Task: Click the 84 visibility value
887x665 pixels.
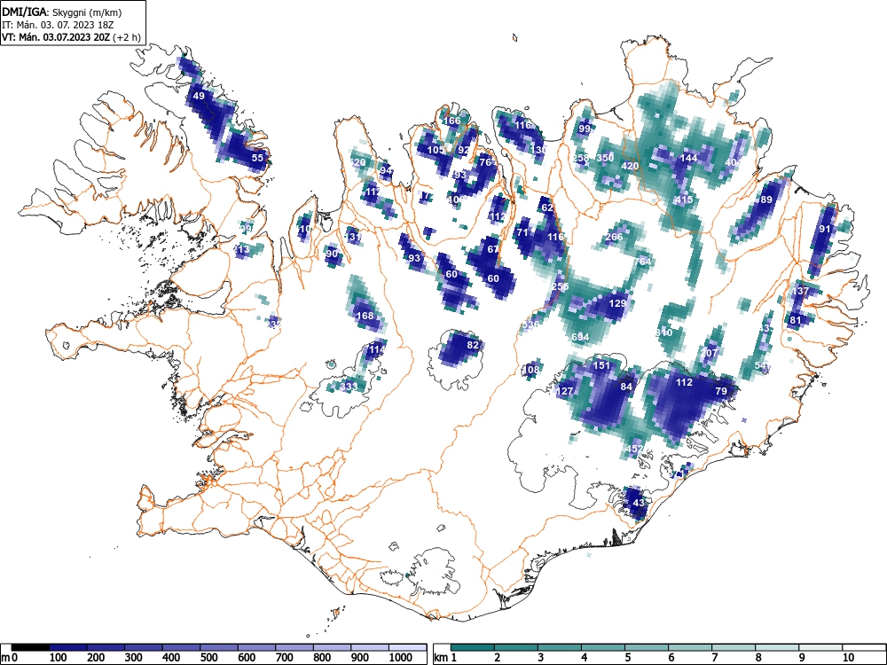Action: (x=625, y=387)
